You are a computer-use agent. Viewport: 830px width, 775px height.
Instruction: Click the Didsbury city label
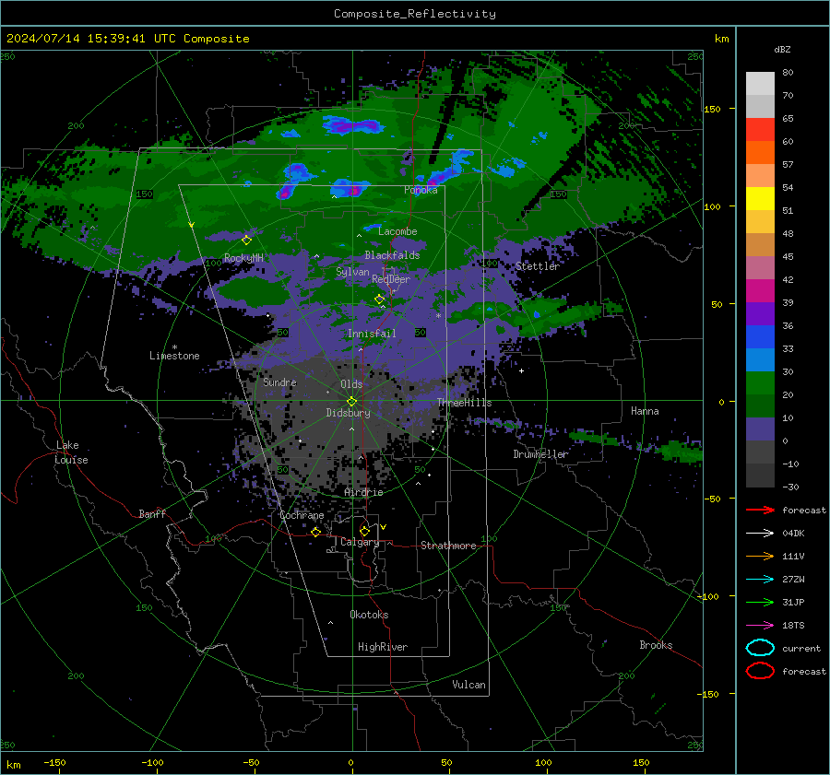(349, 413)
